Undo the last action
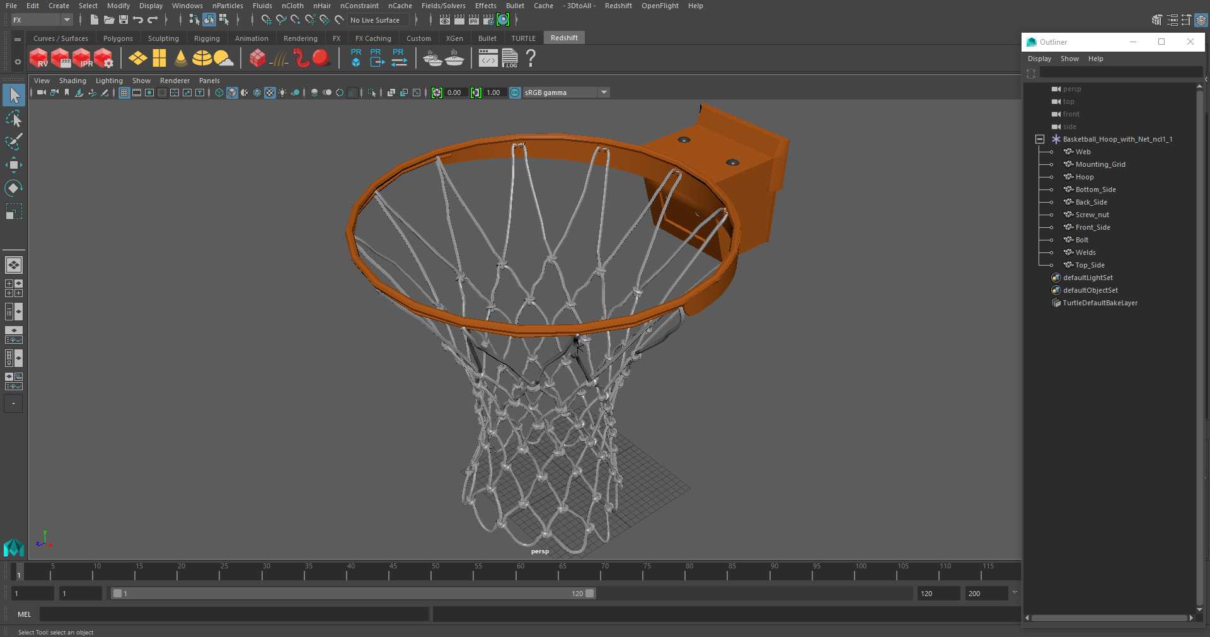Image resolution: width=1210 pixels, height=637 pixels. click(x=138, y=20)
